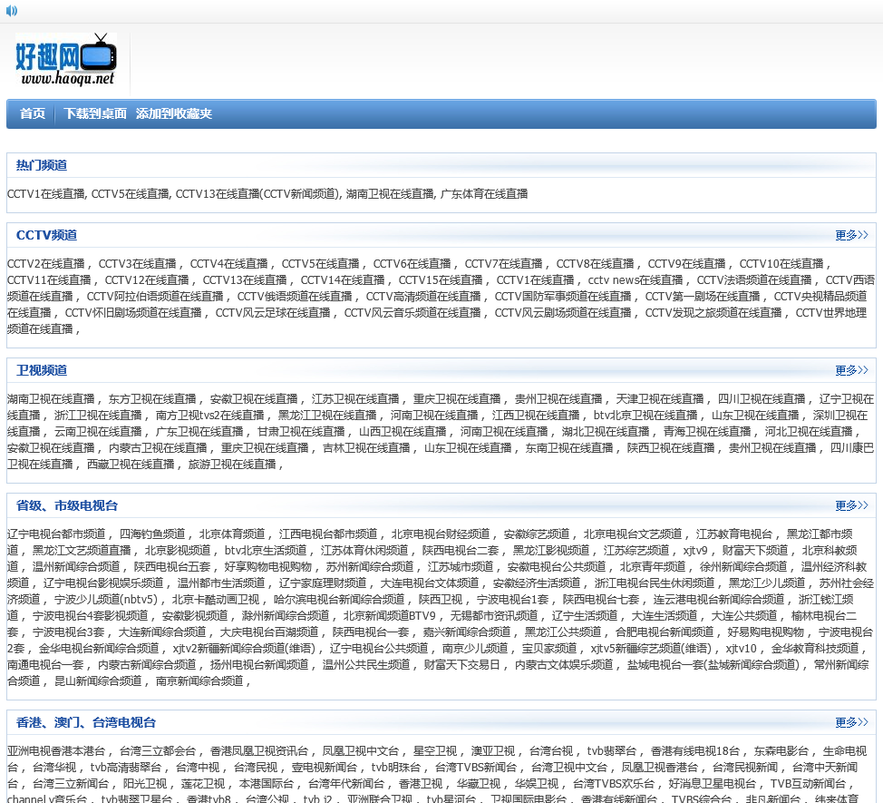This screenshot has width=883, height=803.
Task: Open 香港有线电视18台 link
Action: [x=695, y=751]
